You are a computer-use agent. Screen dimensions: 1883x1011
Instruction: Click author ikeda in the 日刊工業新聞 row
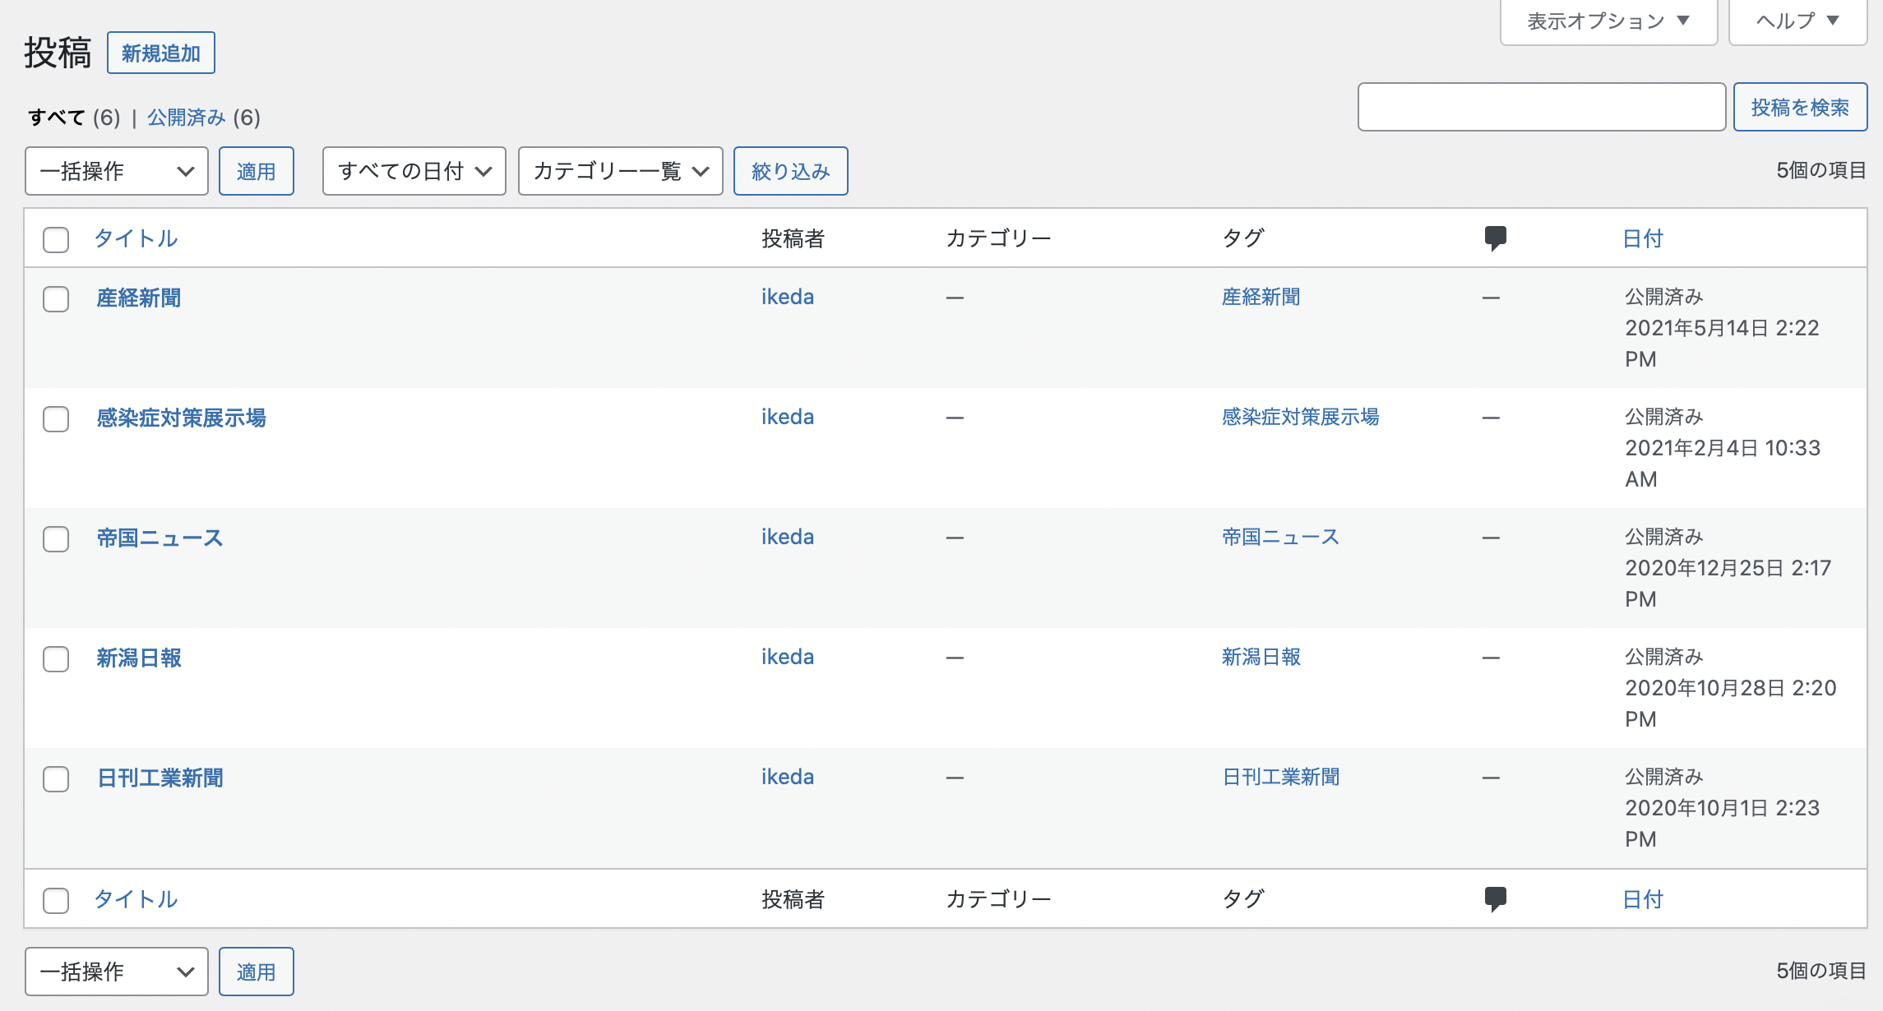788,777
